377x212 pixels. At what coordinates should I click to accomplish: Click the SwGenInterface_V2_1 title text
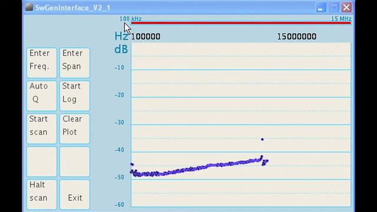72,8
